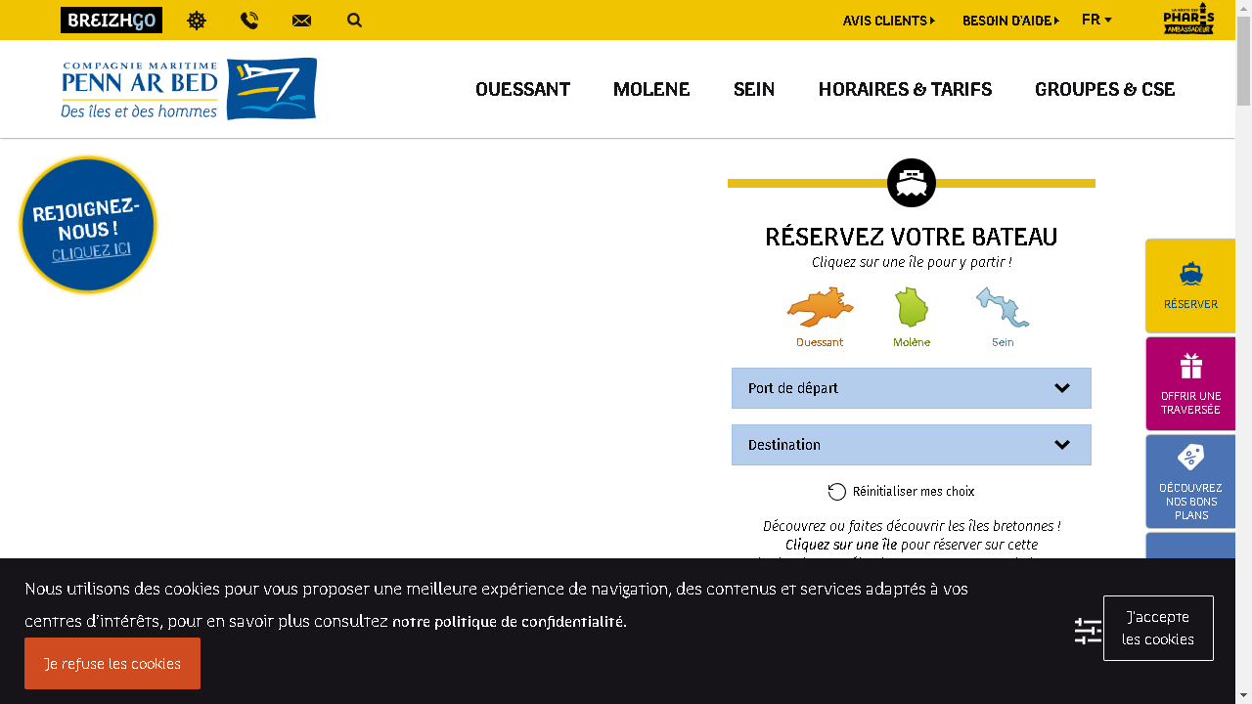Select the Molène island map icon
This screenshot has height=704, width=1252.
[912, 307]
